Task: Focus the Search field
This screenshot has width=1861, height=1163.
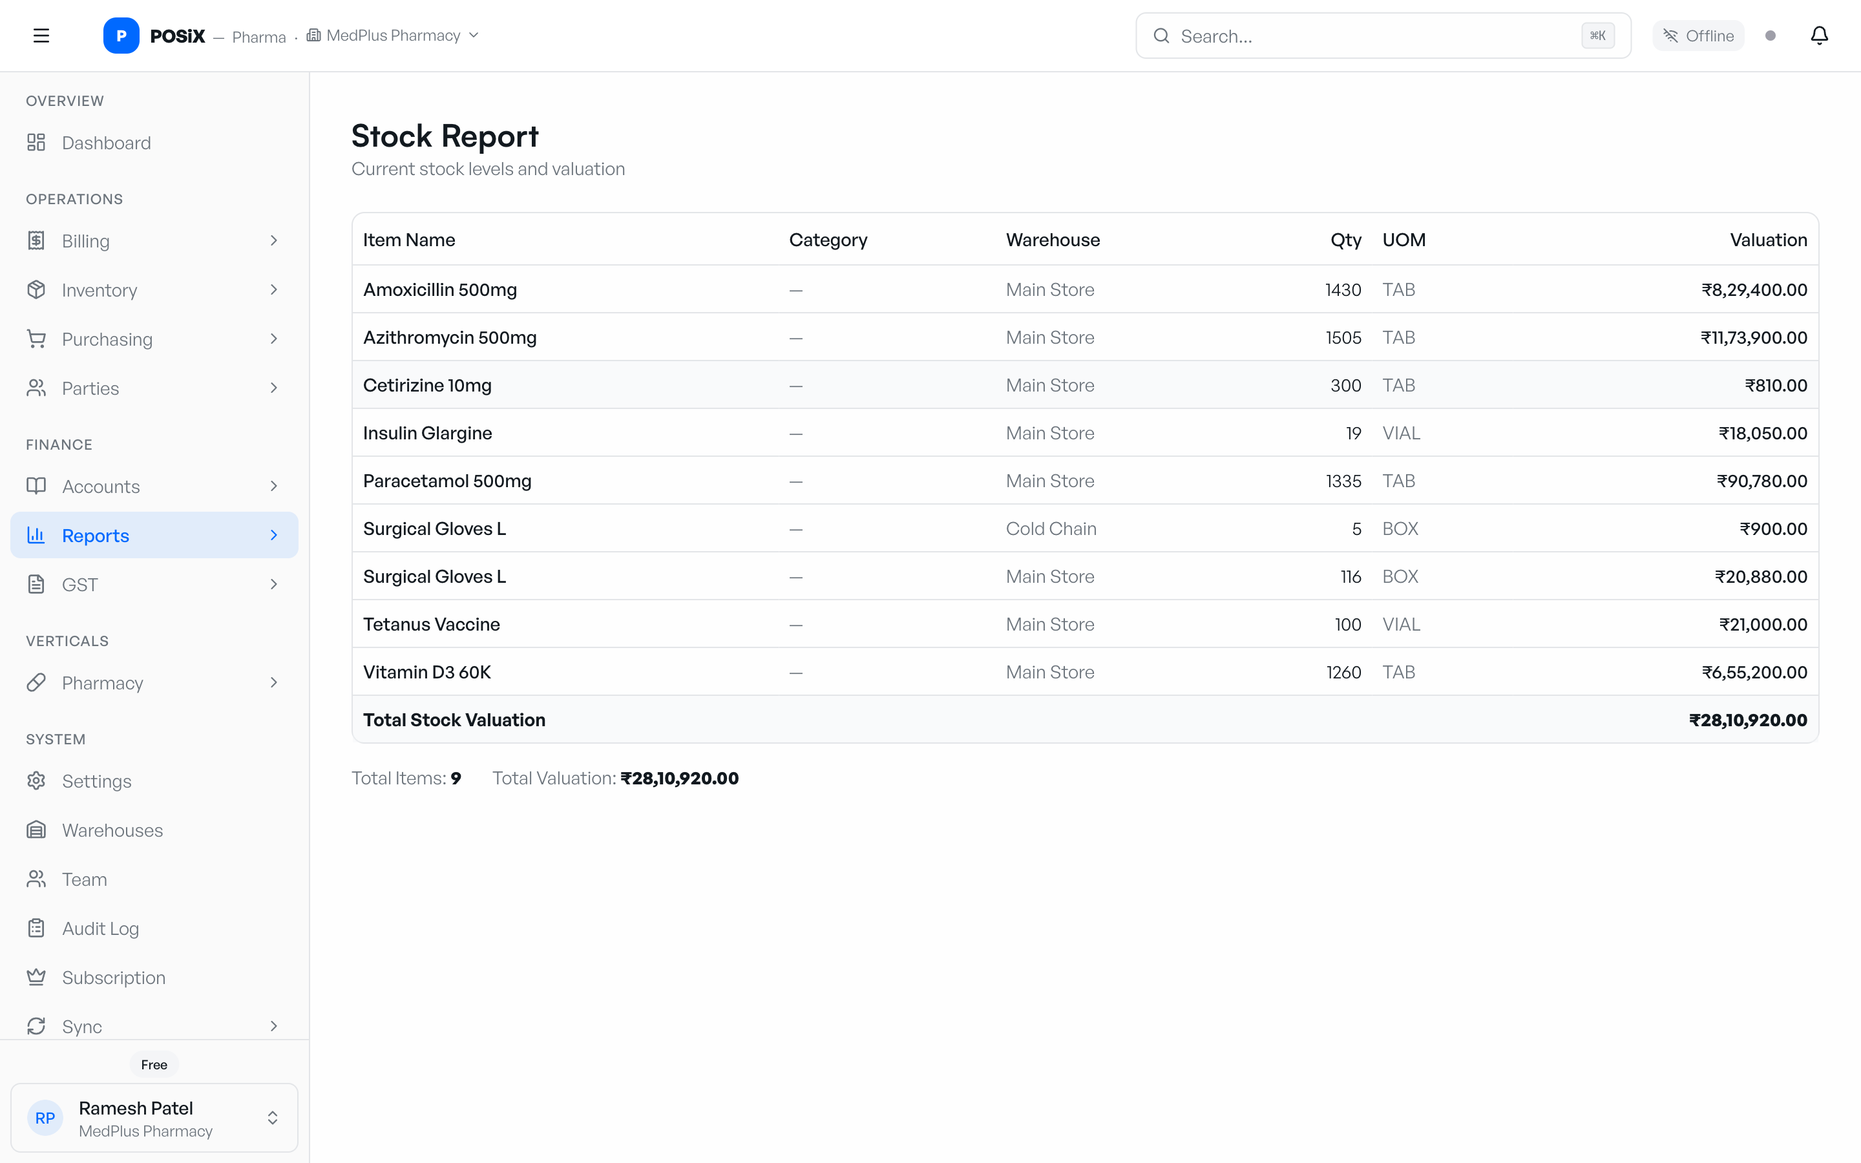Action: [1383, 36]
